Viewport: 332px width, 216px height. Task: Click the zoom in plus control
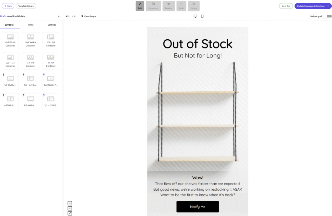pos(70,203)
